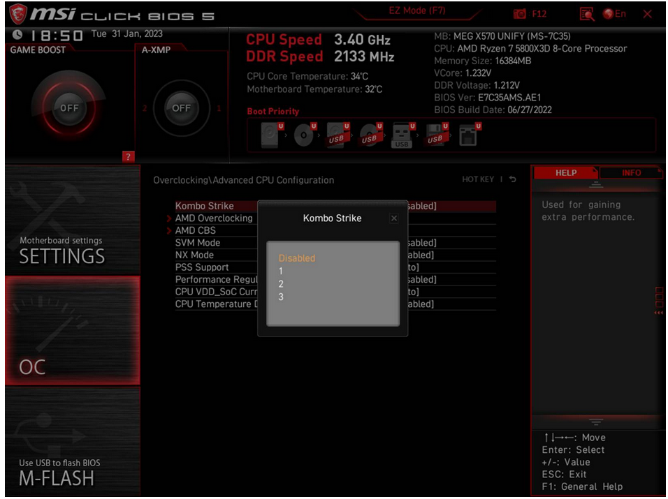Image resolution: width=668 pixels, height=499 pixels.
Task: Select the Performance Regulator setting row
Action: (335, 279)
